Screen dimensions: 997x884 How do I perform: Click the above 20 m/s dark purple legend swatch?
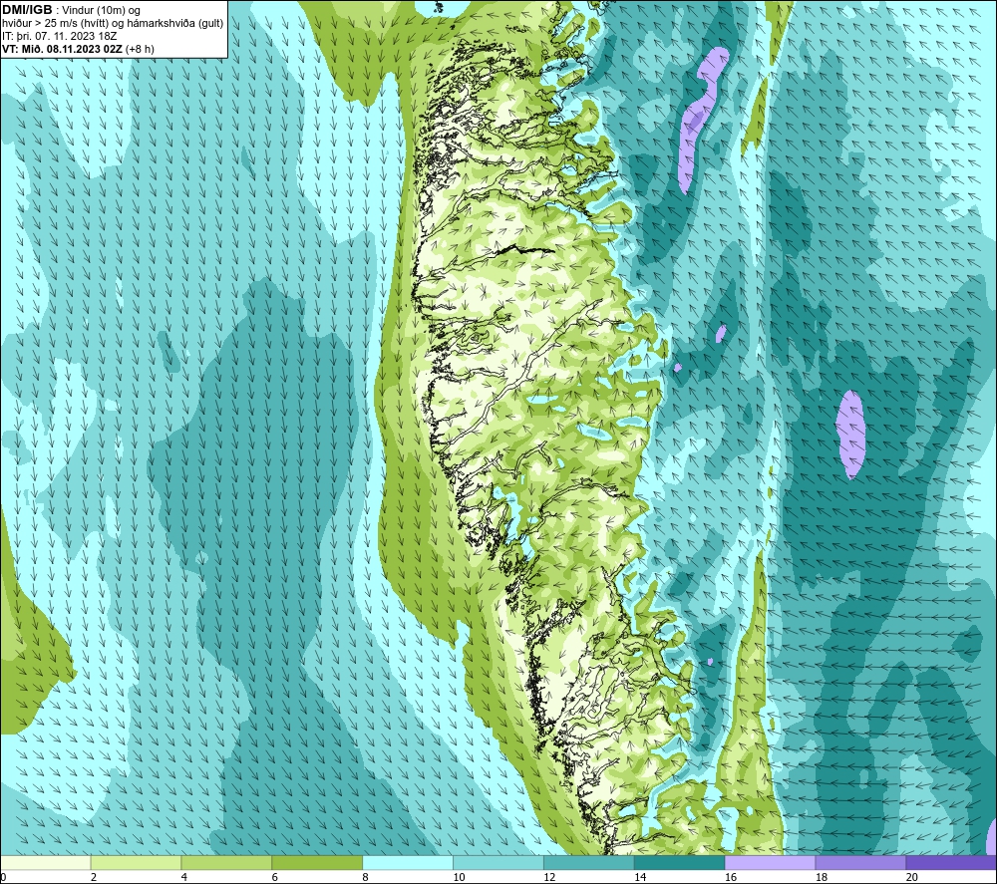point(951,863)
